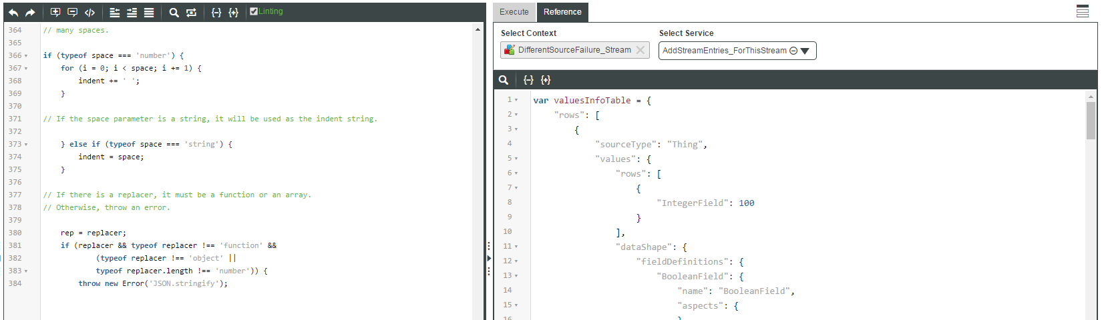Collapse the fold at line 383
The height and width of the screenshot is (320, 1104).
[26, 271]
